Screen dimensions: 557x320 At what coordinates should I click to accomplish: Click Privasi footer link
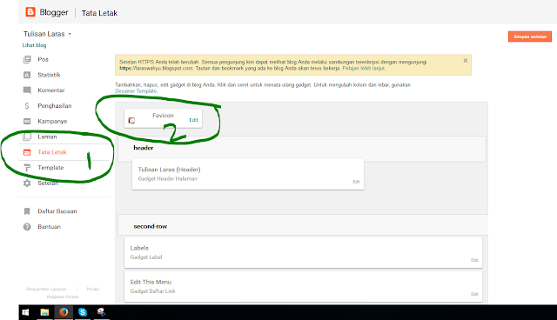(x=93, y=290)
